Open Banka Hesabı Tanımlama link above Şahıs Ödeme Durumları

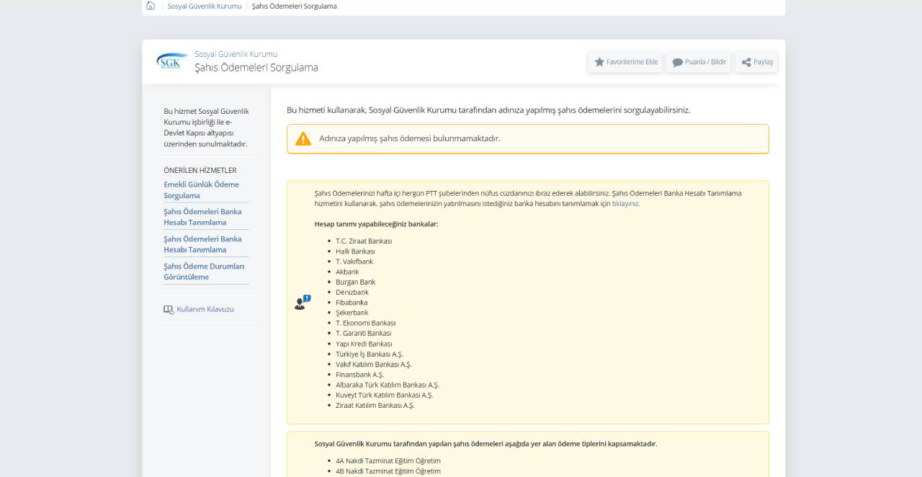point(202,244)
